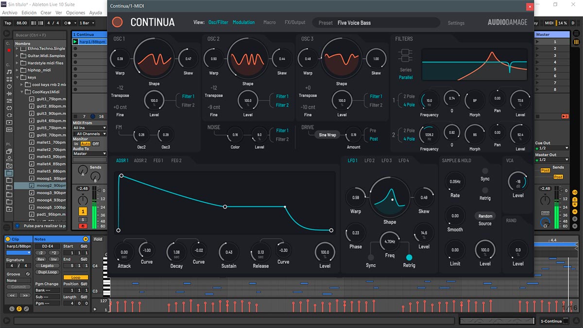The width and height of the screenshot is (583, 328).
Task: Switch to ADSR 2 tab
Action: (140, 160)
